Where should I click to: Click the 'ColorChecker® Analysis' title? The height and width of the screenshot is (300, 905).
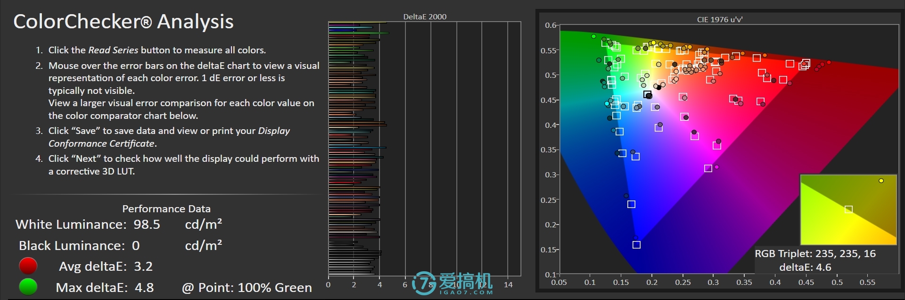[123, 22]
